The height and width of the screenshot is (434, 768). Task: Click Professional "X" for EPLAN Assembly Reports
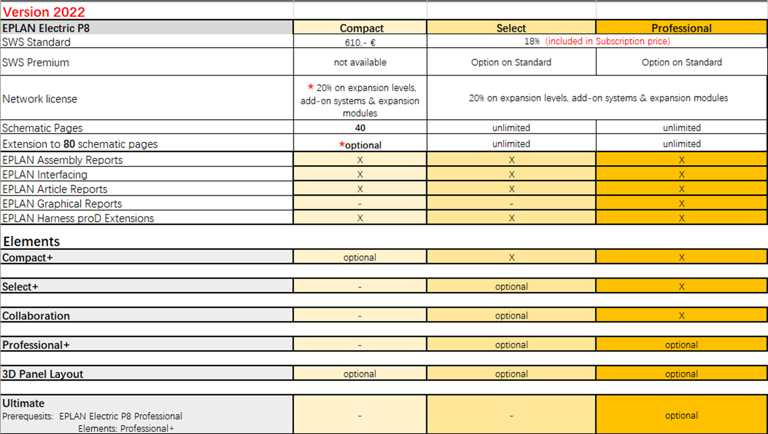coord(681,160)
